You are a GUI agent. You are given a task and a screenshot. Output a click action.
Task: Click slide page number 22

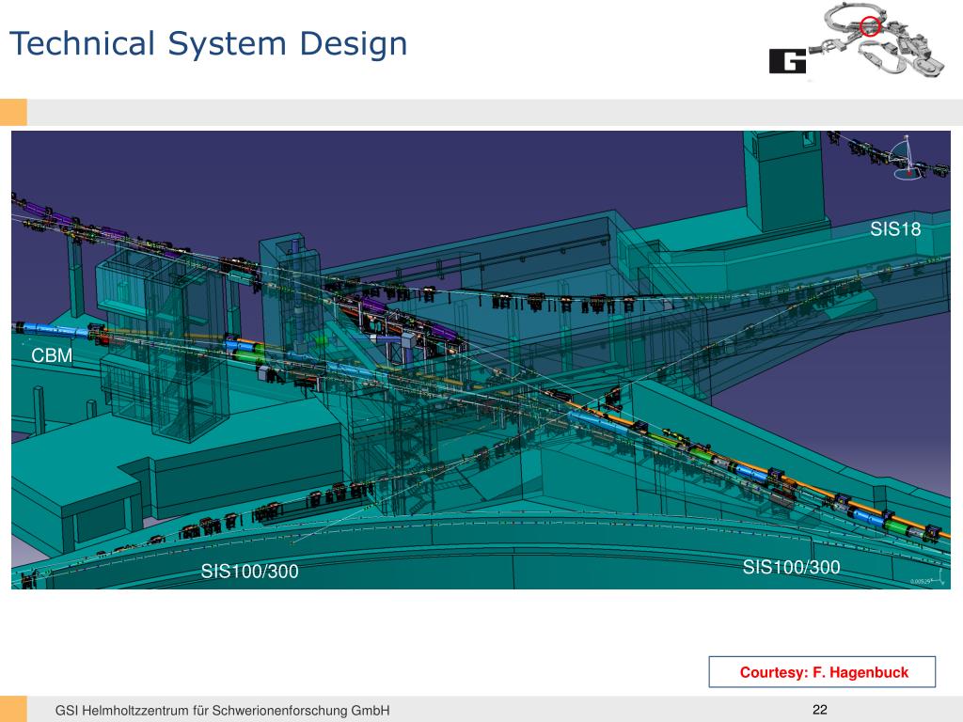click(820, 710)
